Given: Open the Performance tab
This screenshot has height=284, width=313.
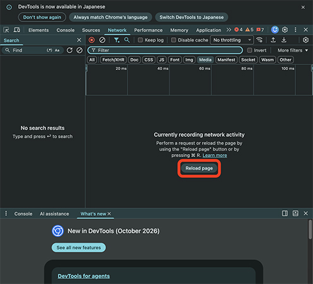Looking at the screenshot, I should (x=148, y=30).
